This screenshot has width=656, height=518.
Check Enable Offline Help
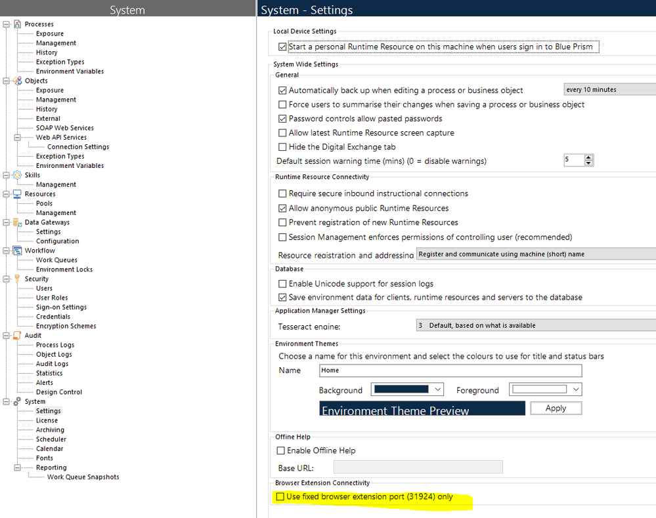[281, 450]
